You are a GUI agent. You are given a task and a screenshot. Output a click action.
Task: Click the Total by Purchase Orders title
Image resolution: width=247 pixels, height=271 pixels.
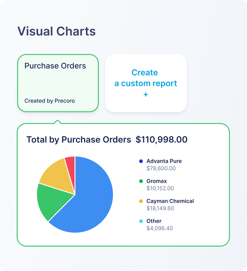click(79, 140)
